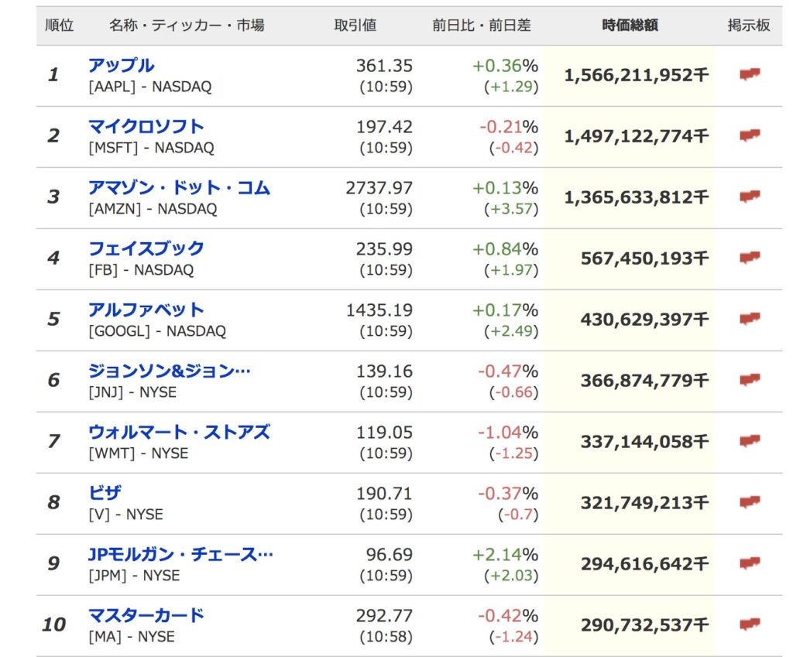Open the マイクロソフト stock link
This screenshot has height=657, width=793.
coord(146,126)
